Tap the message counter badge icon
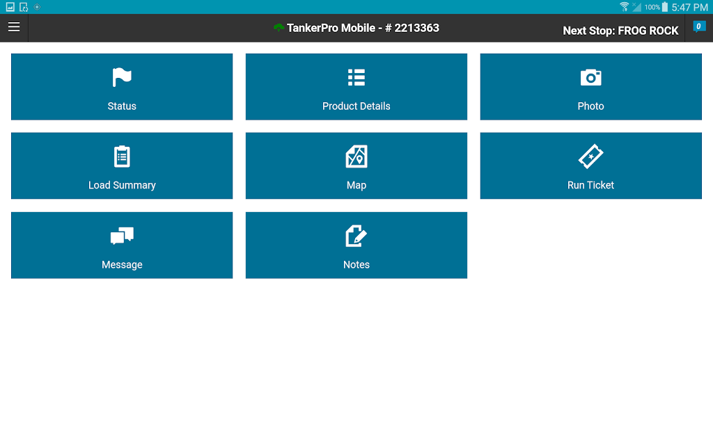 [x=699, y=27]
